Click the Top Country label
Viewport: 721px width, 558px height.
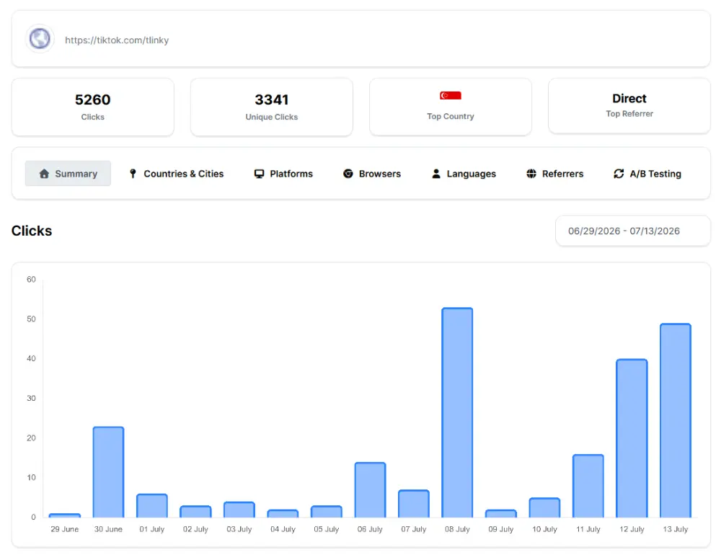point(450,116)
